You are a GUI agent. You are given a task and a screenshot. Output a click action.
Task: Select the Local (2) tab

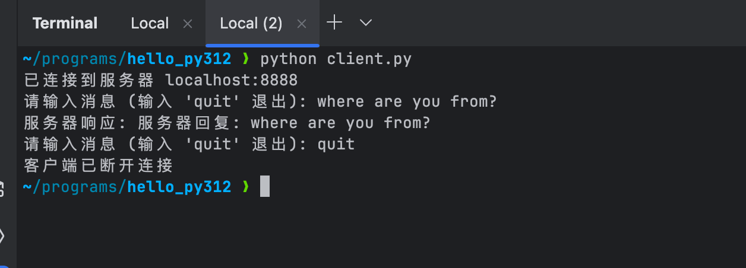tap(251, 23)
